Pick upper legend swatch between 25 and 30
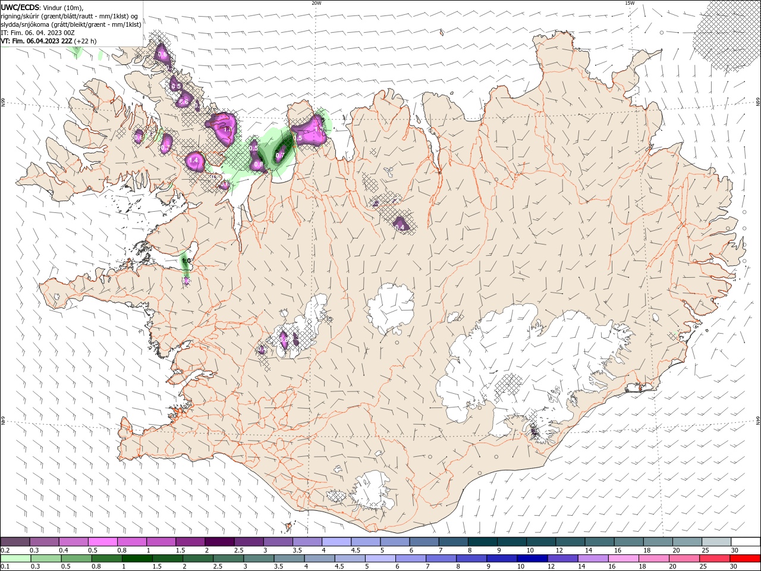 (x=716, y=542)
